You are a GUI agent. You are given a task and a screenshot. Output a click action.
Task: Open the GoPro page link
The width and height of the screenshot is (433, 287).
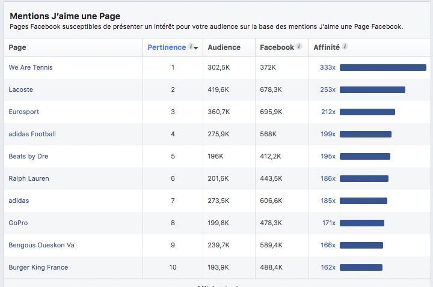tap(18, 223)
